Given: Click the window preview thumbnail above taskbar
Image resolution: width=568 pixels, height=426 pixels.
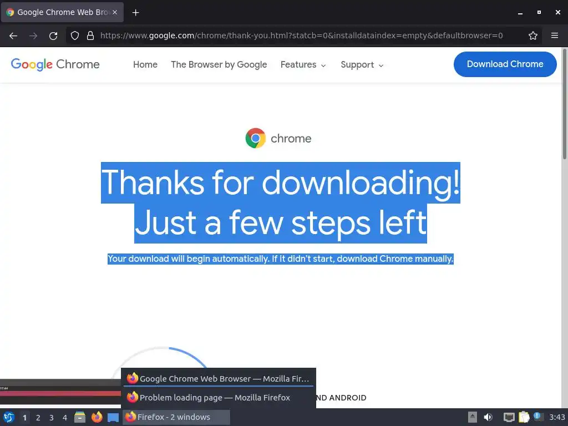Looking at the screenshot, I should 60,392.
